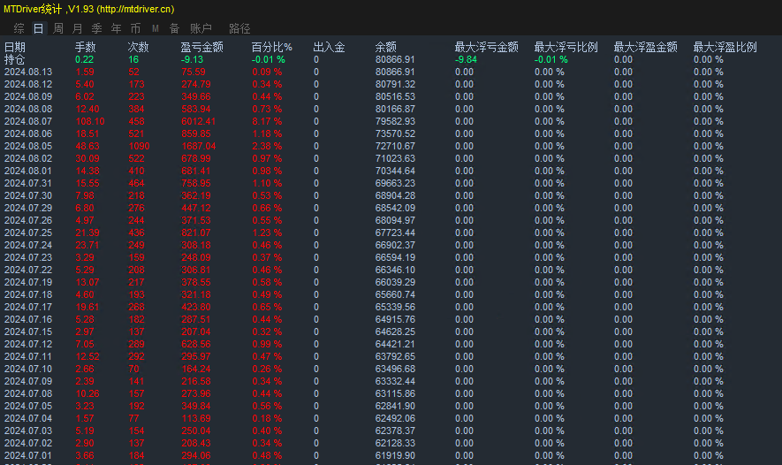Click the 余额 column header
Viewport: 782px width, 465px height.
tap(385, 47)
